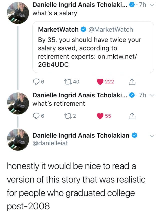
Task: Reply to the "what's retirement" tweet
Action: click(x=36, y=116)
